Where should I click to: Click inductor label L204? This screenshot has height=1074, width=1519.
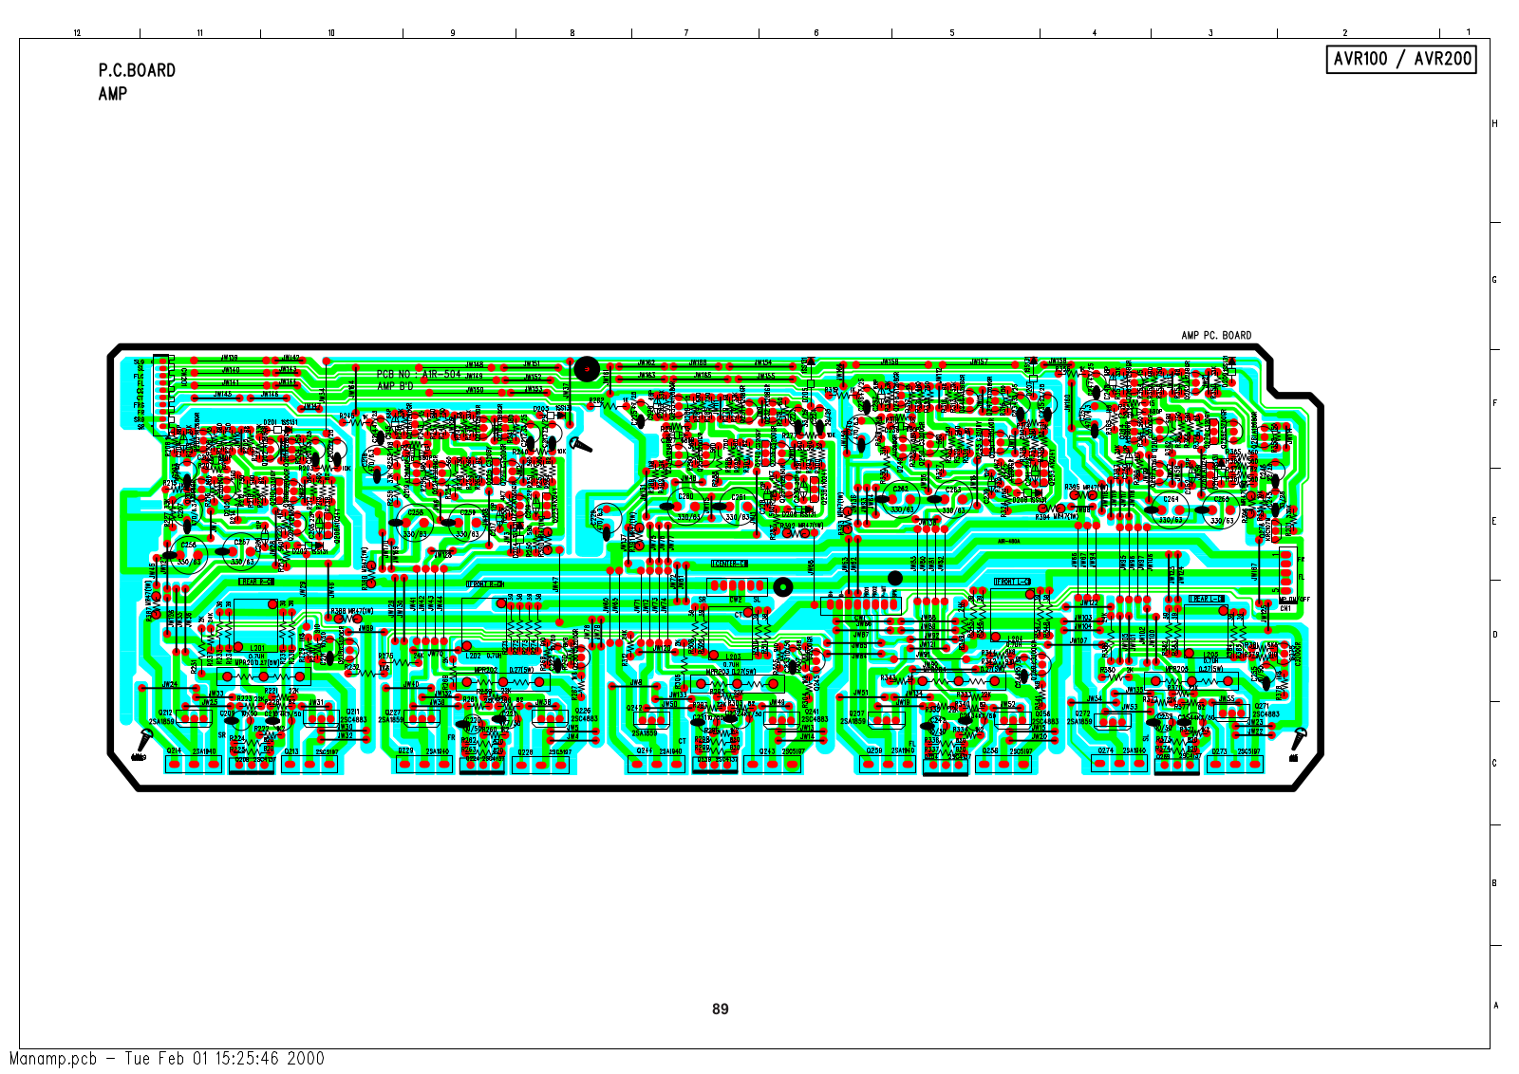[1015, 639]
